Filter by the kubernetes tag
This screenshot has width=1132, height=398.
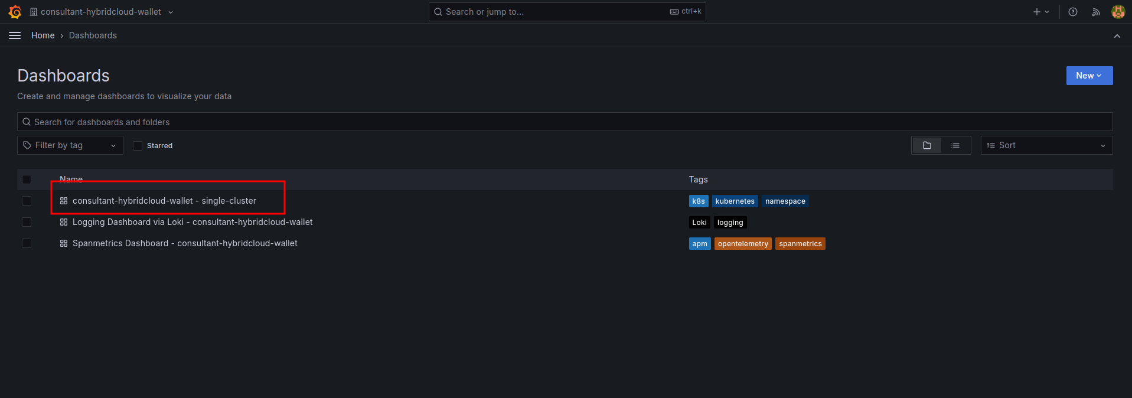(x=735, y=201)
